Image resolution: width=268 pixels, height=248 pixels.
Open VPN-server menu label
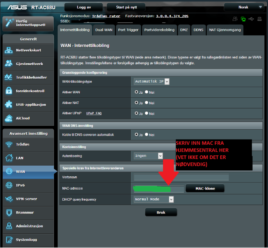[26, 199]
